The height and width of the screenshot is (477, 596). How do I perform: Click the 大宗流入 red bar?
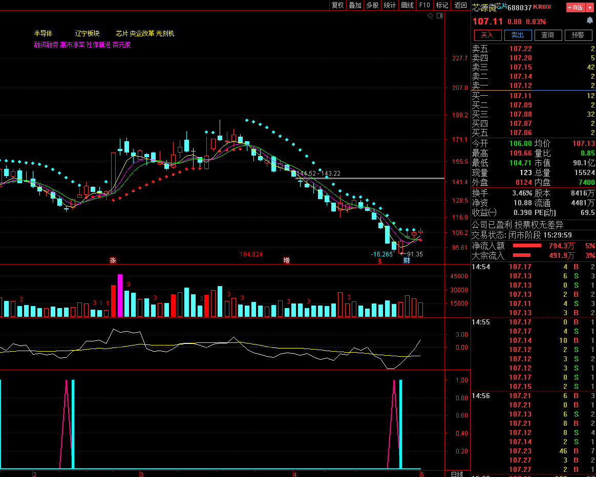coord(521,255)
